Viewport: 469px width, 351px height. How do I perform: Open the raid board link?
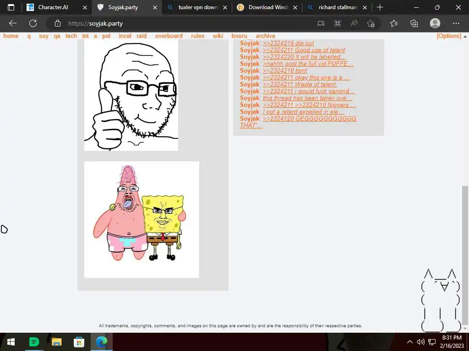[x=142, y=36]
